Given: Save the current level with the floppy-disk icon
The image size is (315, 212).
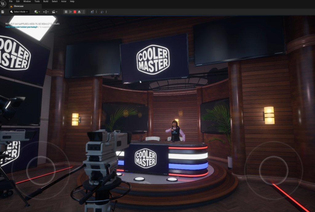Looking at the screenshot, I should [x=2, y=12].
